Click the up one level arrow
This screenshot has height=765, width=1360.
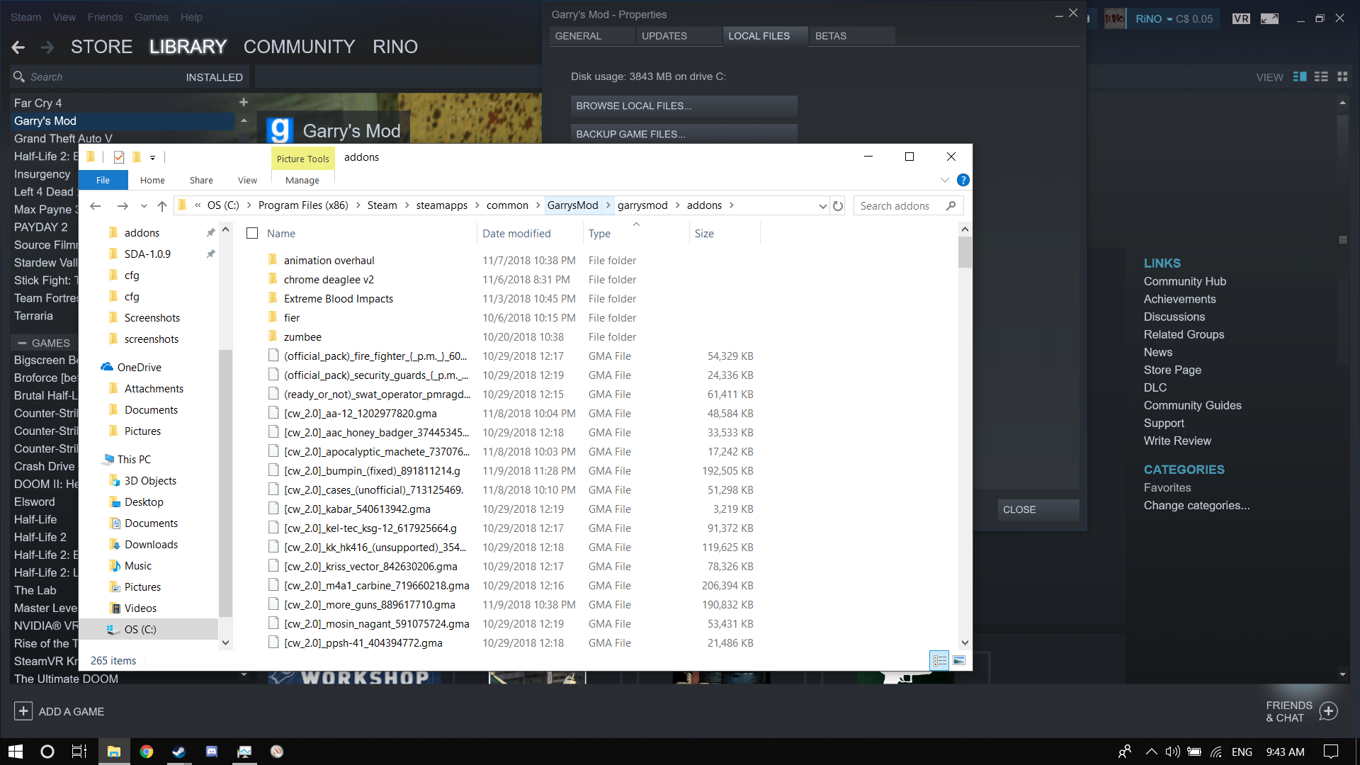click(x=162, y=206)
